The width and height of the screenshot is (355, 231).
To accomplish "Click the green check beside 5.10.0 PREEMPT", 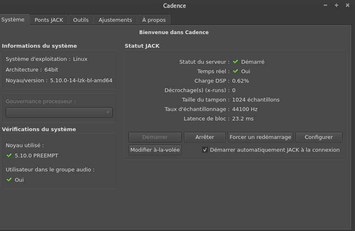I will click(9, 156).
